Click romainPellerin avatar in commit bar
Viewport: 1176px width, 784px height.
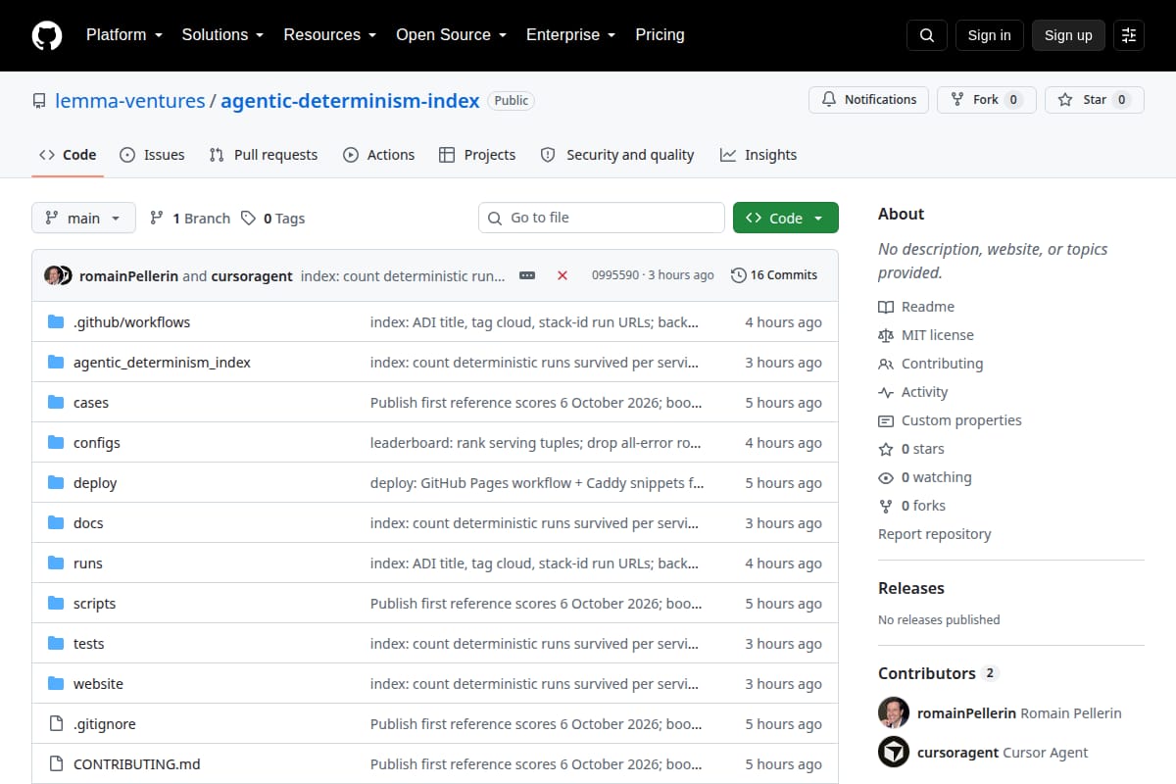[x=53, y=275]
